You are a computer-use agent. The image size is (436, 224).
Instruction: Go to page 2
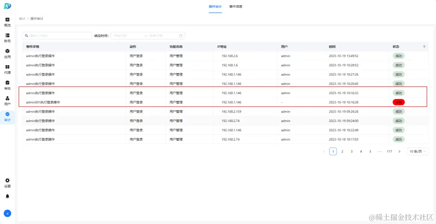click(x=342, y=152)
